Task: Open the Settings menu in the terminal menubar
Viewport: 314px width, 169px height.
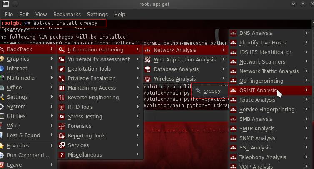Action: click(97, 14)
